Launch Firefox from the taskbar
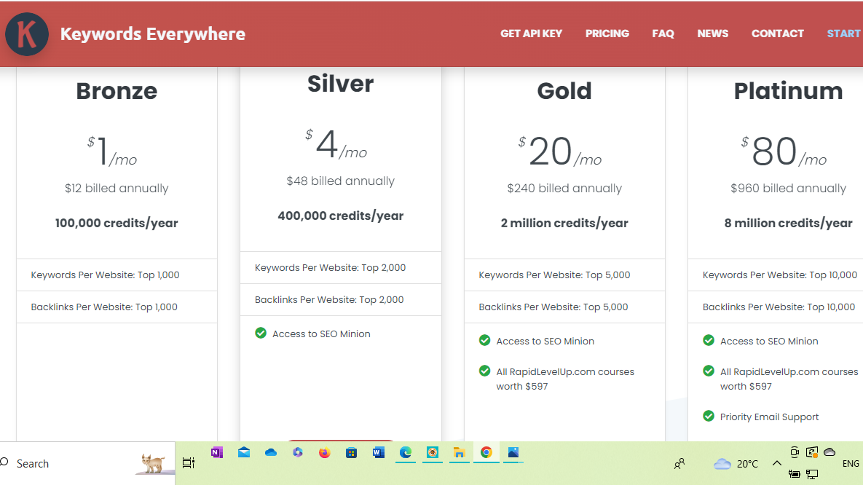Image resolution: width=863 pixels, height=485 pixels. click(324, 452)
